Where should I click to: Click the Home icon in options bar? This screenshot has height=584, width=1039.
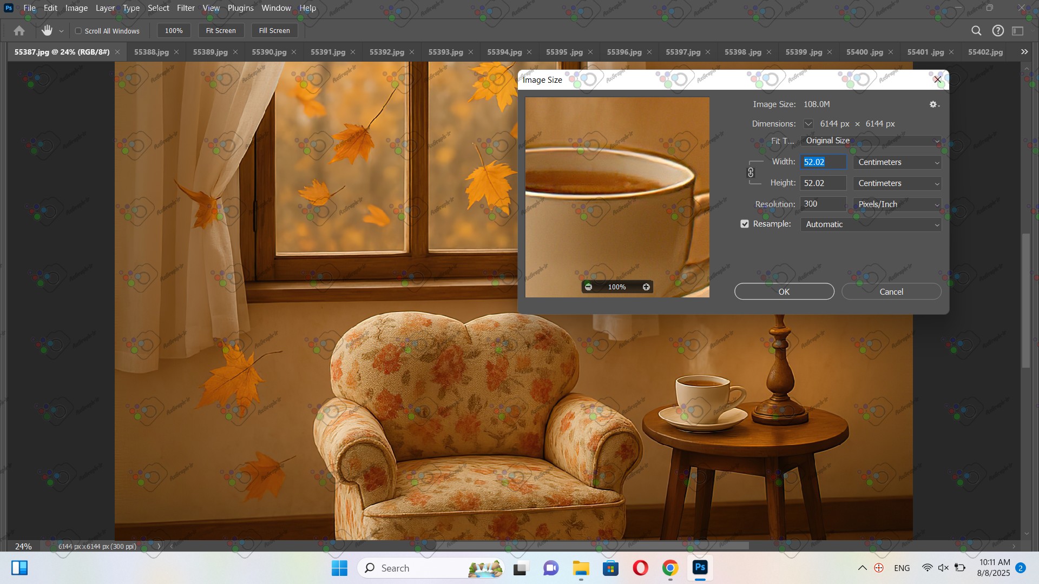click(x=19, y=31)
